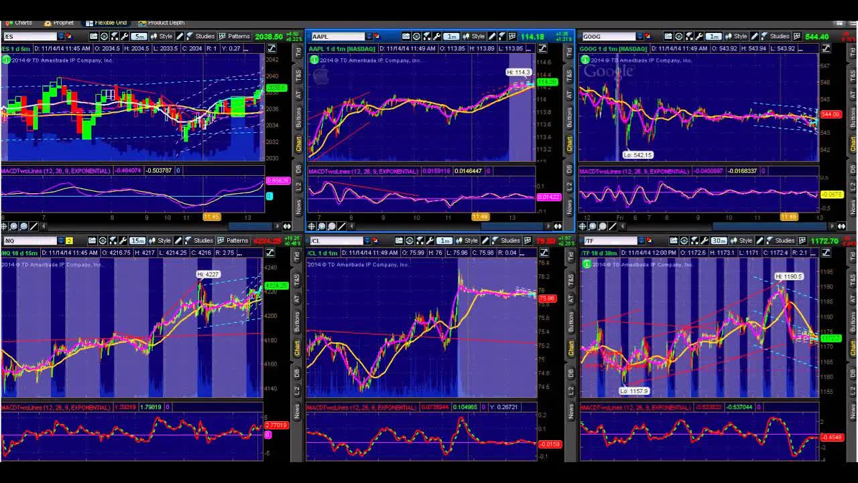Select the Flexible Grid tab
858x483 pixels.
click(x=106, y=23)
